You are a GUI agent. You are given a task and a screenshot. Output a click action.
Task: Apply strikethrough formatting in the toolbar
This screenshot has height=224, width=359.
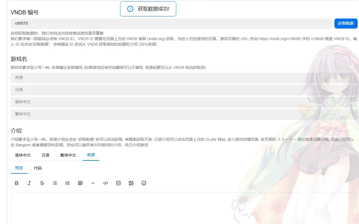tap(42, 183)
